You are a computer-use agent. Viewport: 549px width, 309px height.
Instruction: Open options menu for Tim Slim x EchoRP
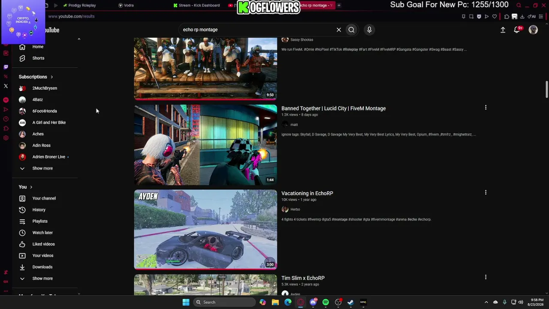coord(486,277)
